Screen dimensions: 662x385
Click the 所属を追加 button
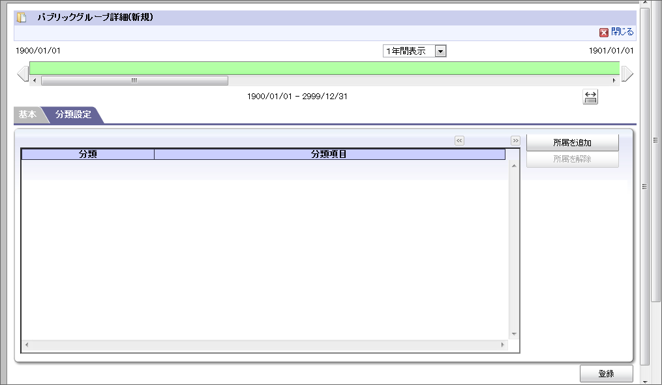pyautogui.click(x=573, y=143)
